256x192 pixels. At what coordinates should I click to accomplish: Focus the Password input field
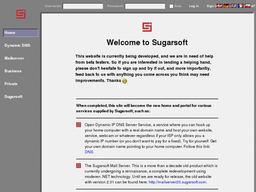(x=145, y=6)
